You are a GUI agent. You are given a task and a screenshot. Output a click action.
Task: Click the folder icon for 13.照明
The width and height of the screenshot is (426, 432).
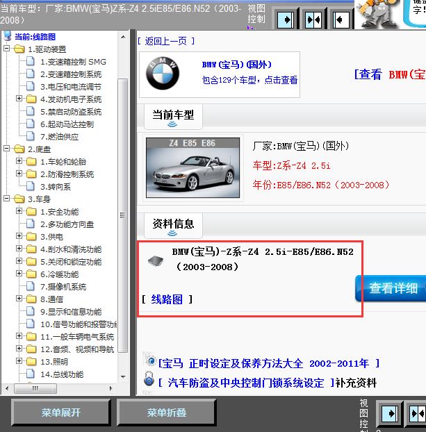tap(31, 361)
